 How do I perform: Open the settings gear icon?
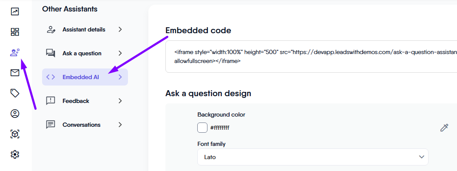tap(15, 154)
